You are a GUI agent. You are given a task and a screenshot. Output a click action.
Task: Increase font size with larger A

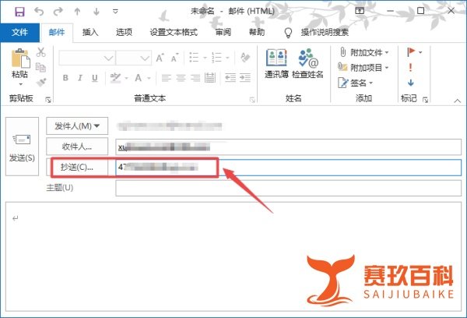pos(160,58)
